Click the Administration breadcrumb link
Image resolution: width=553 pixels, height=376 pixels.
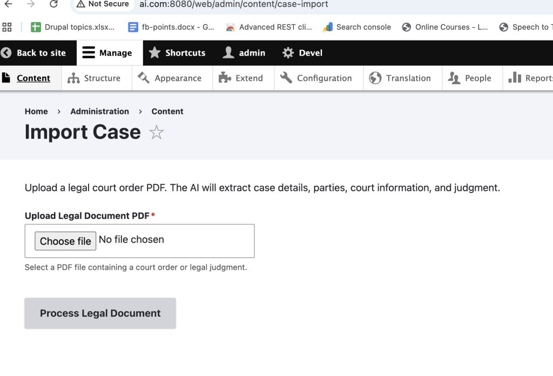[99, 111]
